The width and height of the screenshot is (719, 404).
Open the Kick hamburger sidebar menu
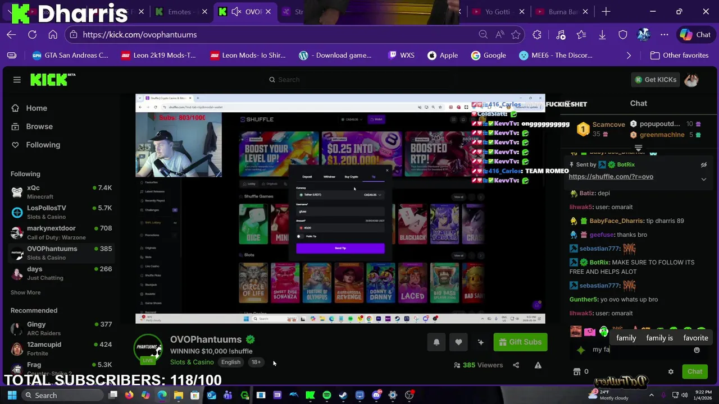(17, 80)
